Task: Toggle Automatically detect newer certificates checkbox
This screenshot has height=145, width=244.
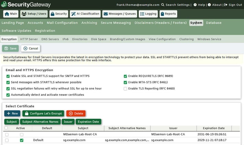Action: 8,95
